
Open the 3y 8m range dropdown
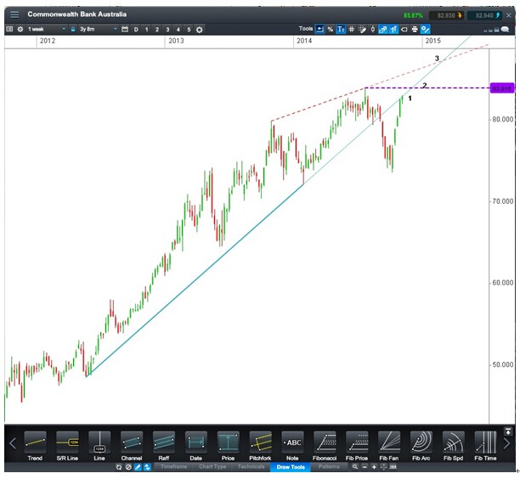point(93,30)
